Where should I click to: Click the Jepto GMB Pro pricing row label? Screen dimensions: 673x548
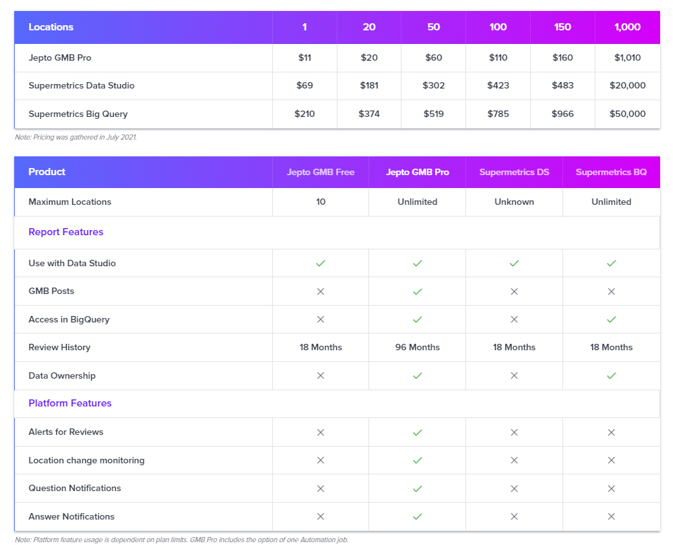pyautogui.click(x=60, y=58)
